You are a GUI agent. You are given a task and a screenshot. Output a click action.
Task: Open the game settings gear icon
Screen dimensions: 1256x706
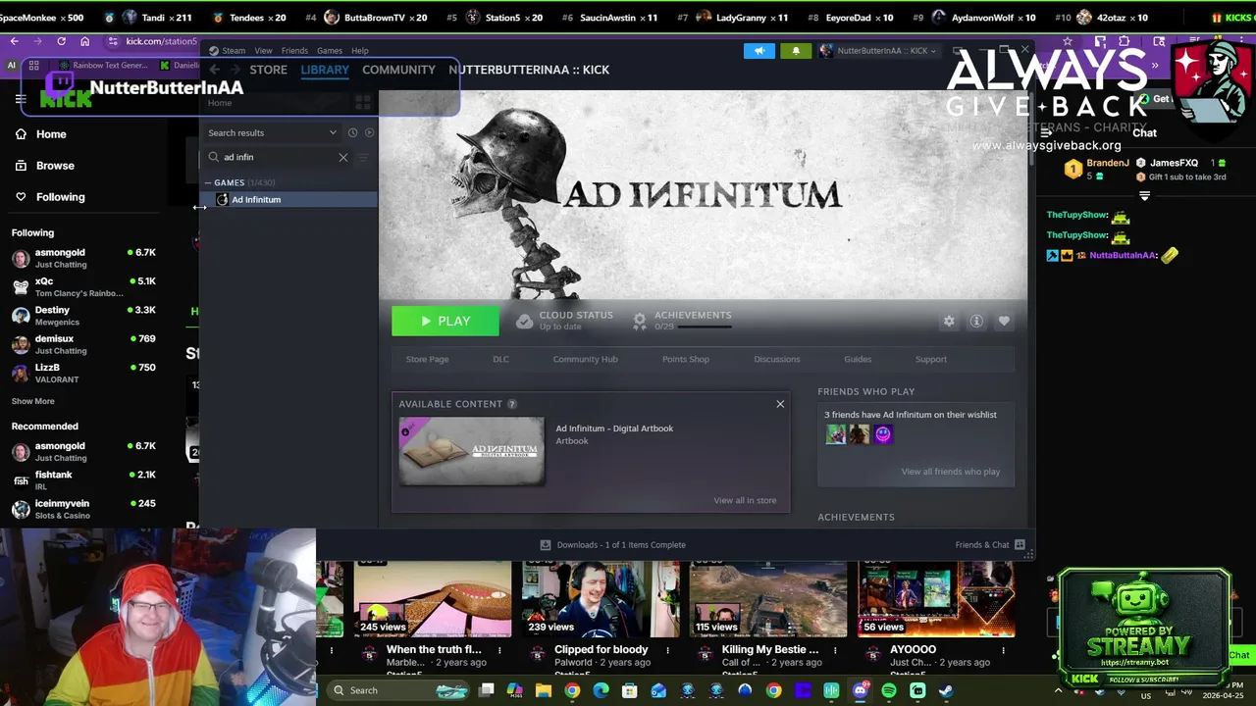(x=949, y=321)
